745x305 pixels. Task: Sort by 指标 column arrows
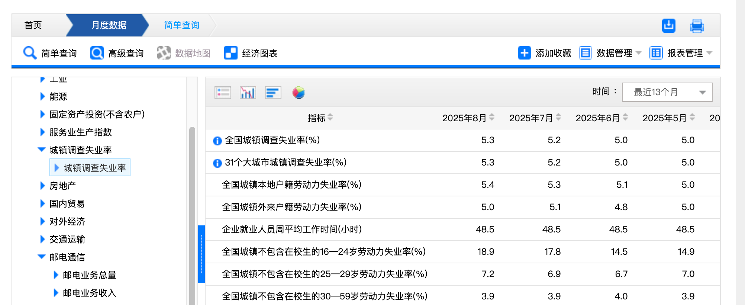(x=330, y=118)
